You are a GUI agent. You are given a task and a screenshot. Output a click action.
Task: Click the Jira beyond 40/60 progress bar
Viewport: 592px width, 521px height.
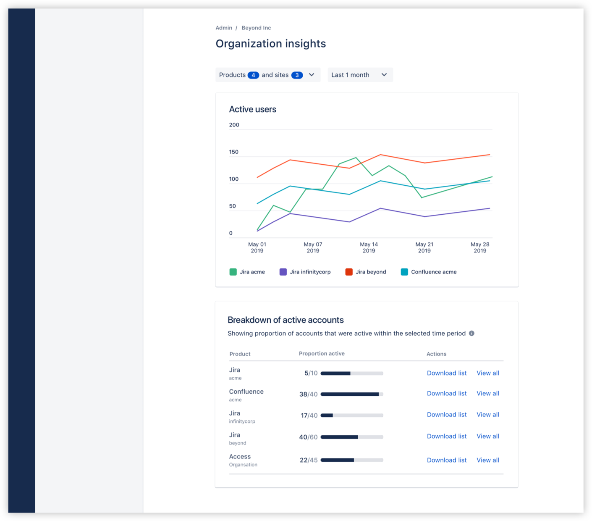(352, 437)
